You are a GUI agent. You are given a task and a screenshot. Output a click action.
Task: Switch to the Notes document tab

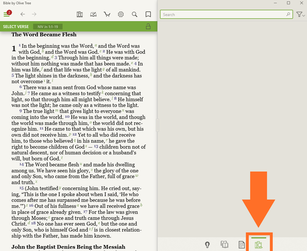click(x=242, y=245)
